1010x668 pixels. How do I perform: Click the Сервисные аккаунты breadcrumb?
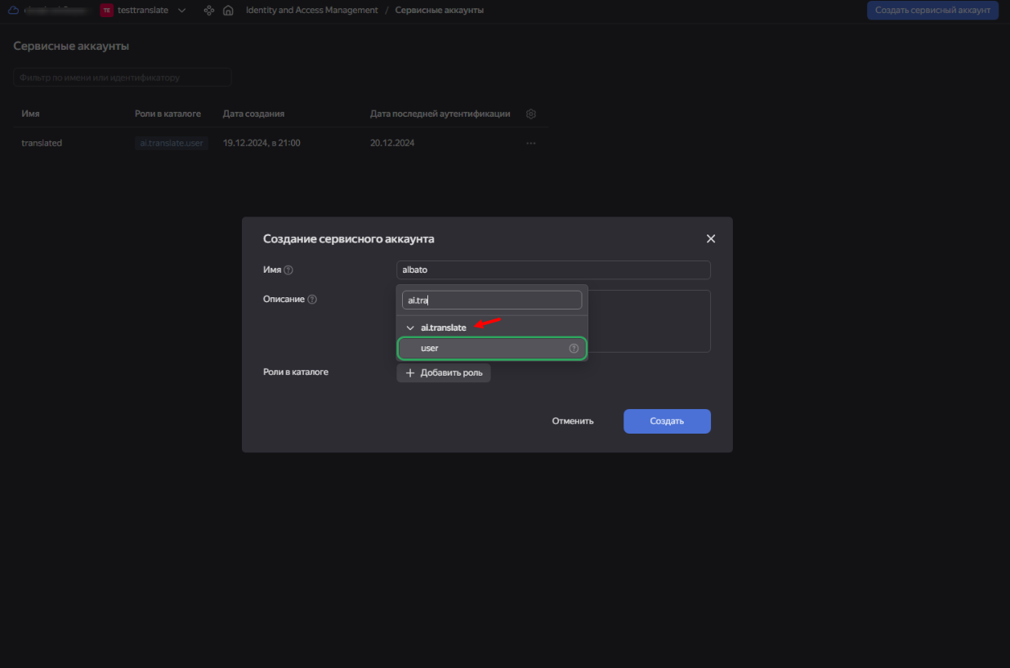439,11
